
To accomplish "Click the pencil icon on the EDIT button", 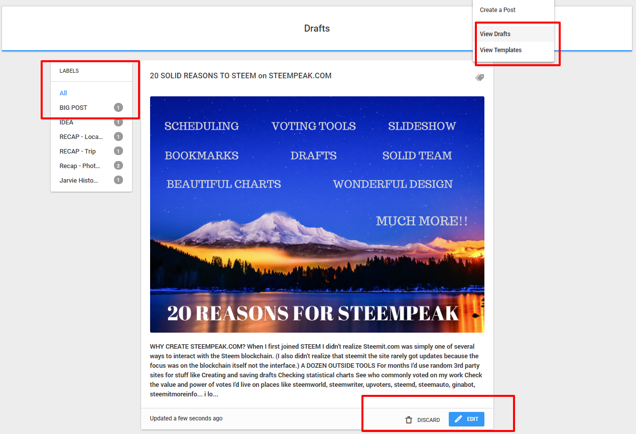I will (458, 419).
